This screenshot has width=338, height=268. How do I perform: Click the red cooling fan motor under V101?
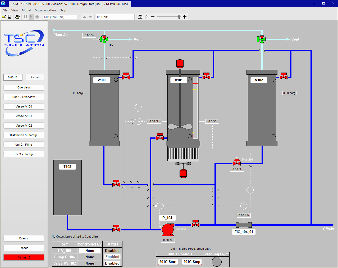pyautogui.click(x=183, y=173)
